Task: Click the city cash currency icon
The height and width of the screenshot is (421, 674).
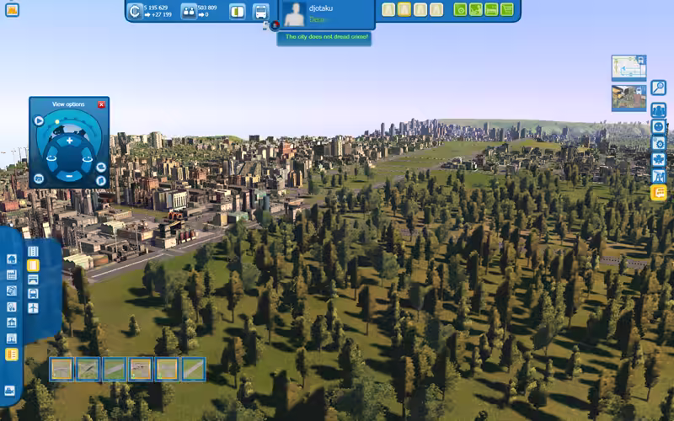Action: click(135, 11)
